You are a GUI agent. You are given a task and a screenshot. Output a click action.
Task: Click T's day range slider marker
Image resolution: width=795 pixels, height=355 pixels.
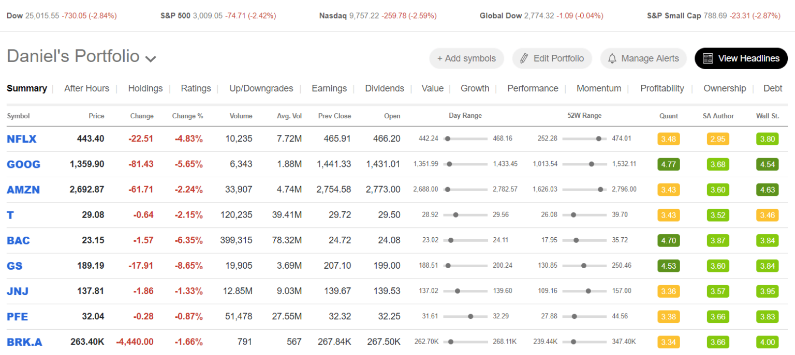pyautogui.click(x=456, y=215)
